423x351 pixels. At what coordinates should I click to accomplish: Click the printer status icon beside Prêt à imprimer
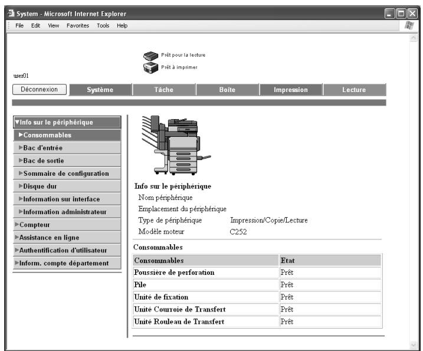(x=150, y=67)
